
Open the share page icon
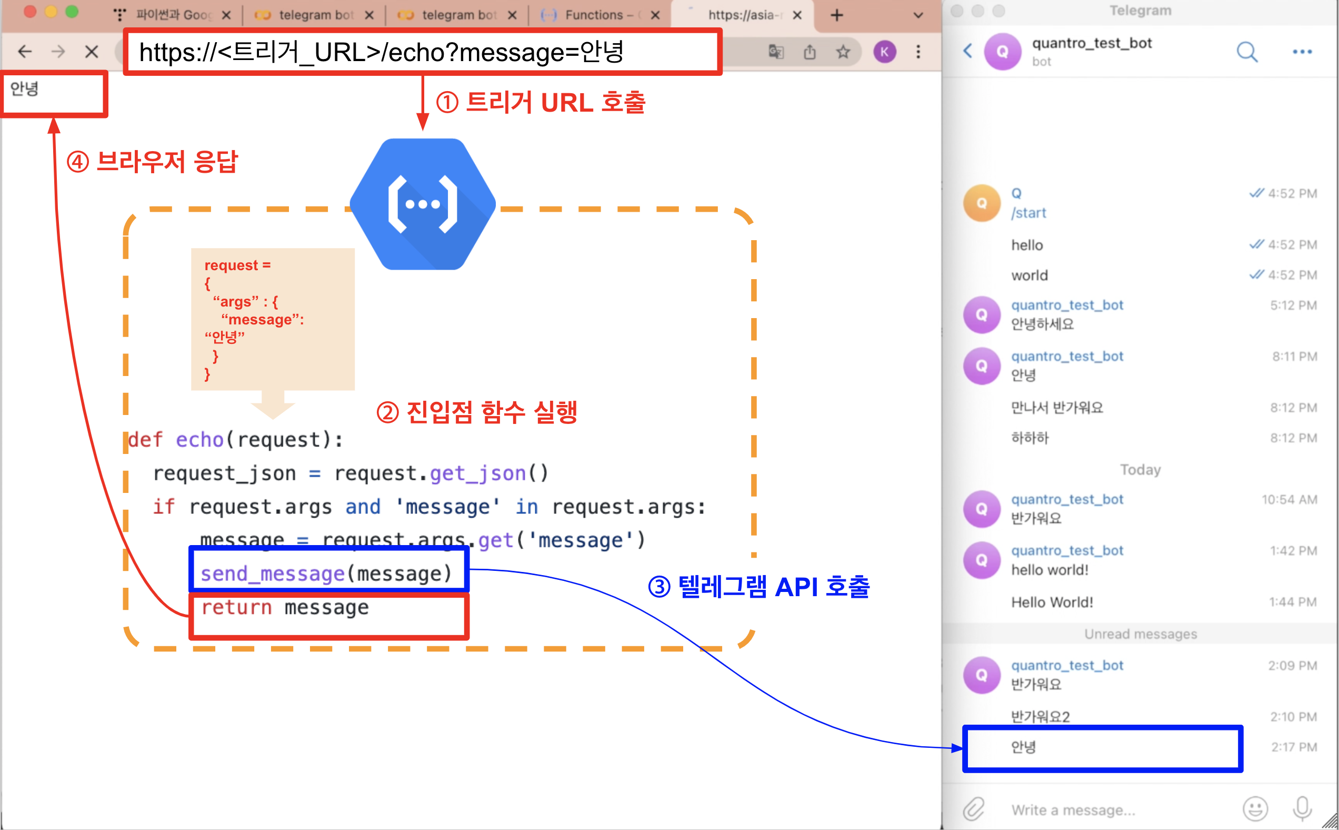(x=810, y=52)
